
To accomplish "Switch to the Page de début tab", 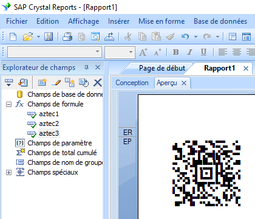I will tap(162, 68).
